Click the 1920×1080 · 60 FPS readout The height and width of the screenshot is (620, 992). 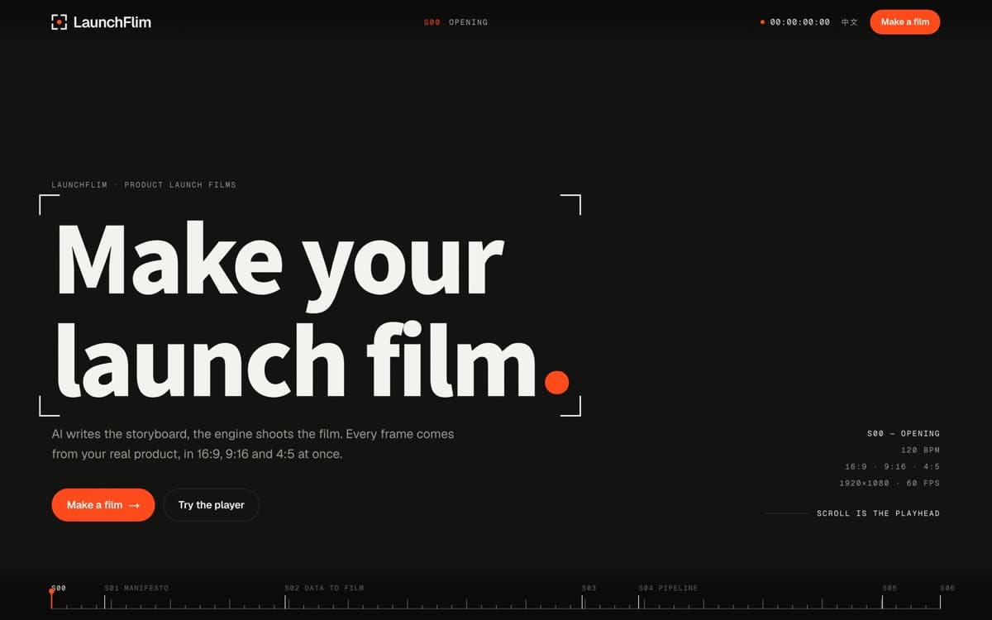click(x=889, y=483)
